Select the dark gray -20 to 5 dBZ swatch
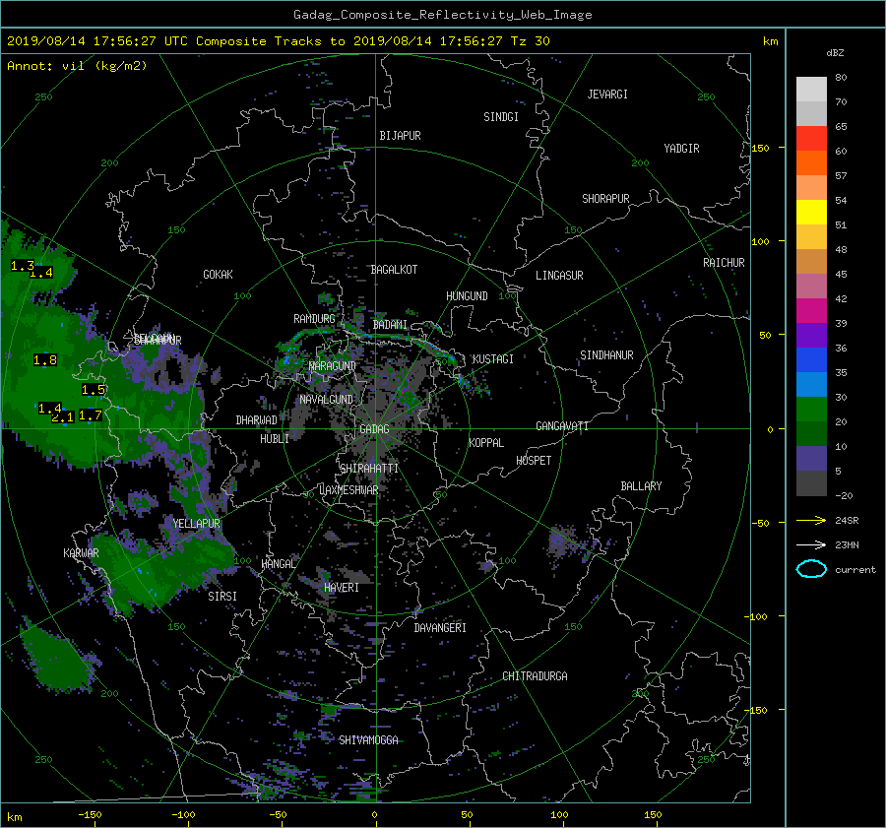Screen dimensions: 886x828 tap(811, 483)
